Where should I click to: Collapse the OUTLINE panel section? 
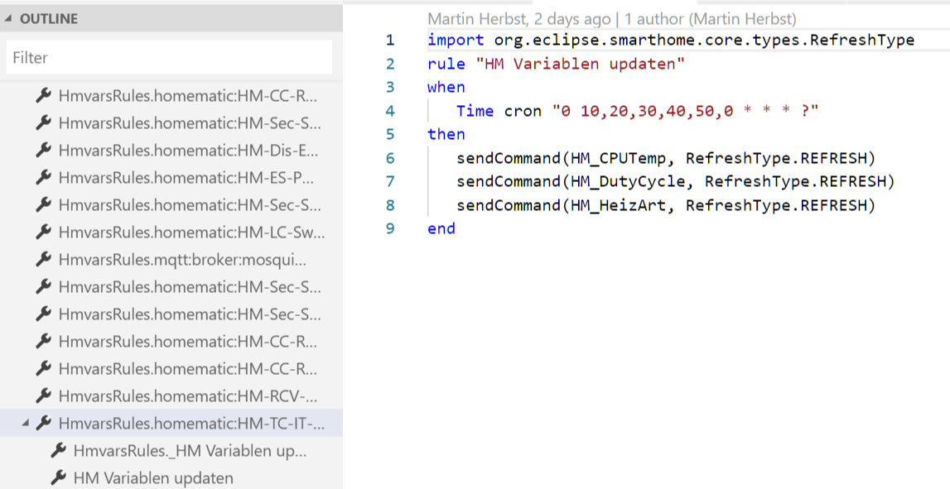[10, 18]
